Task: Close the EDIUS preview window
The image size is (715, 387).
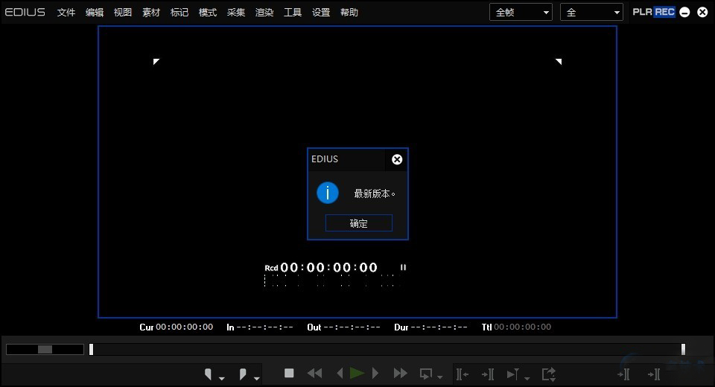Action: [702, 13]
